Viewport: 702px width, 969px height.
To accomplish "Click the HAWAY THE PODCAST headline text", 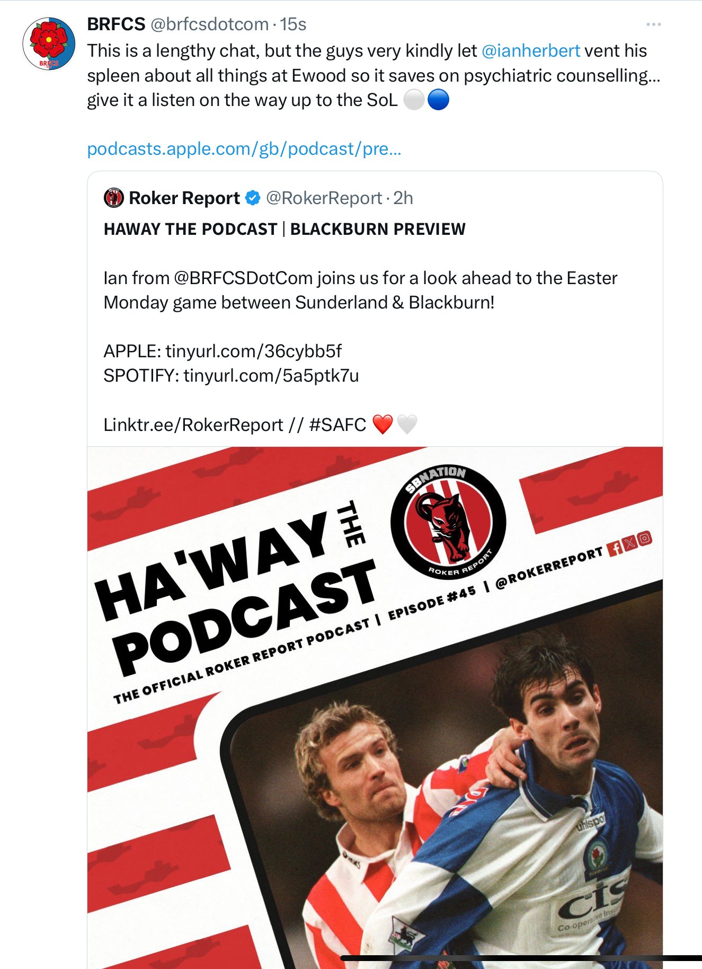I will [x=190, y=229].
